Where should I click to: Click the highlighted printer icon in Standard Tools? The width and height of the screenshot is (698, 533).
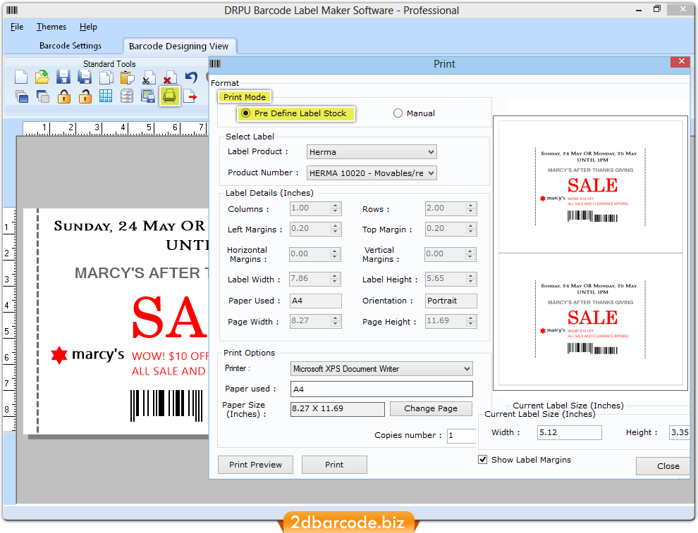click(x=170, y=96)
